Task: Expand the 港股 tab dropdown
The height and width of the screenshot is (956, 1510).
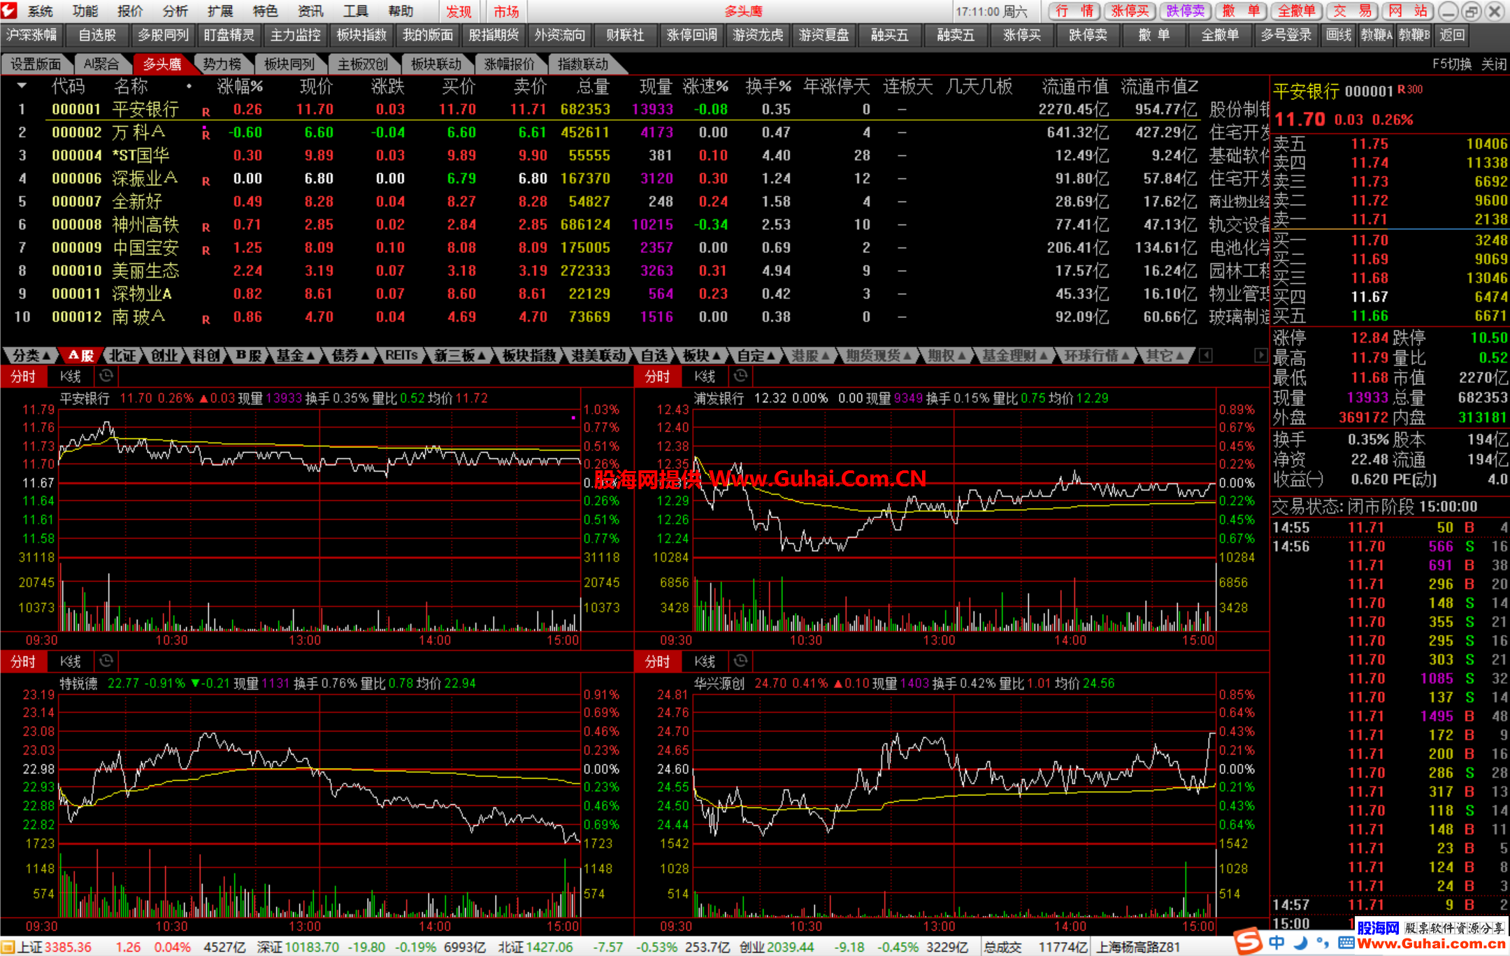Action: (x=810, y=355)
